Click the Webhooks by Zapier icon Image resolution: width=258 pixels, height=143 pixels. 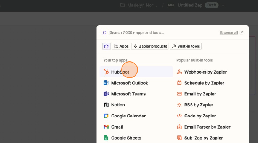click(x=179, y=72)
